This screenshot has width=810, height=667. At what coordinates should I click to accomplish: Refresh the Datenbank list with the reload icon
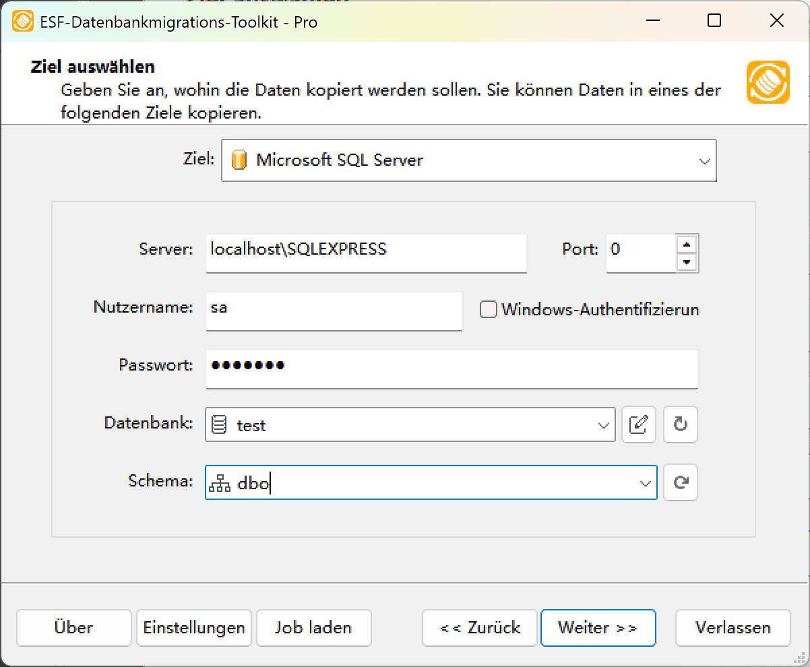(680, 424)
